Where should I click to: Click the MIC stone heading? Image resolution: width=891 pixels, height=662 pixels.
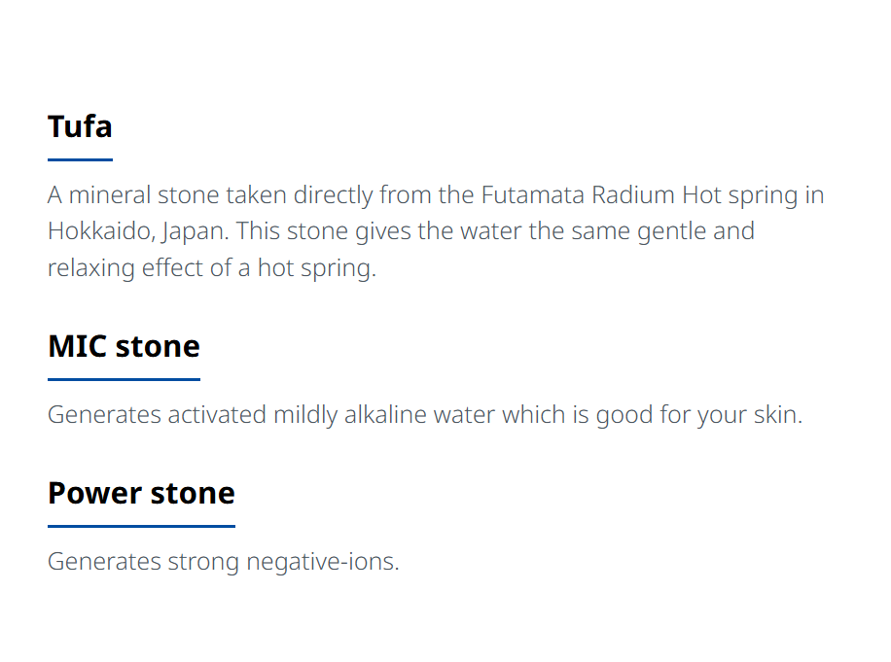point(124,346)
